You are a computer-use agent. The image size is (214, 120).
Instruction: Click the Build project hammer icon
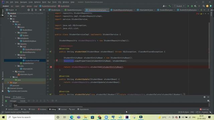click(x=170, y=6)
